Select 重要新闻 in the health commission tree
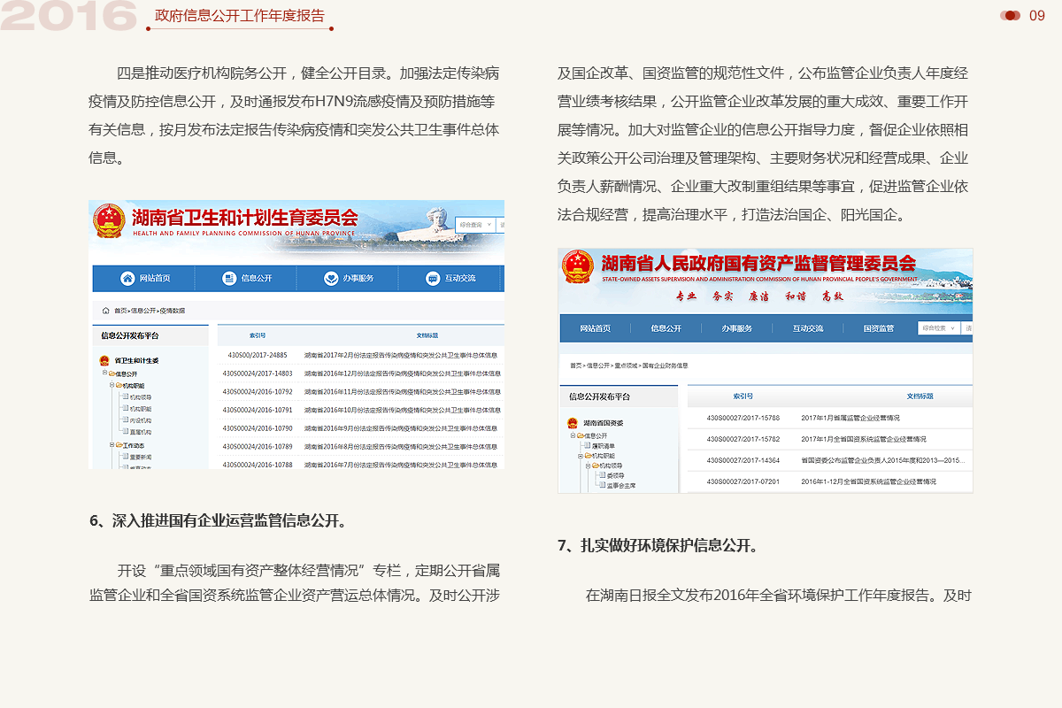Image resolution: width=1062 pixels, height=708 pixels. (141, 457)
